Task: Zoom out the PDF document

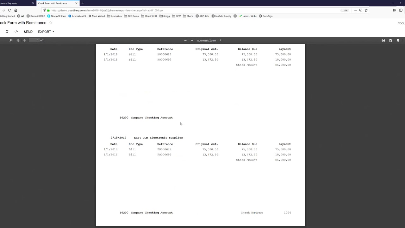Action: [185, 40]
